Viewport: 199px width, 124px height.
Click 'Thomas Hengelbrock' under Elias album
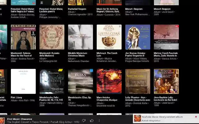(x=78, y=105)
